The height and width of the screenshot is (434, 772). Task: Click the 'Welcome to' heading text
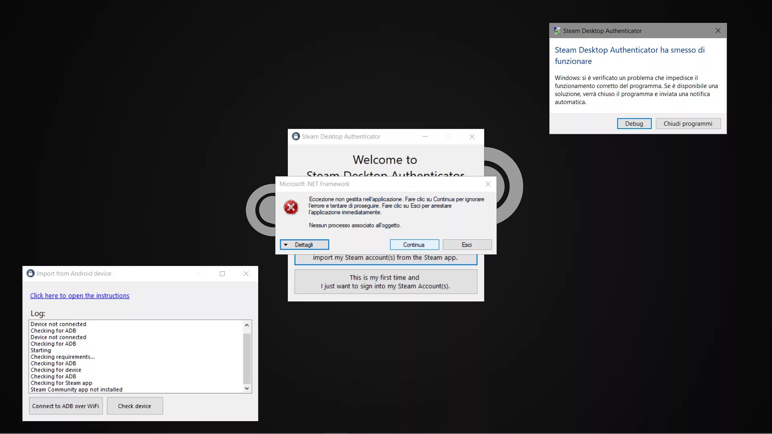(x=385, y=160)
